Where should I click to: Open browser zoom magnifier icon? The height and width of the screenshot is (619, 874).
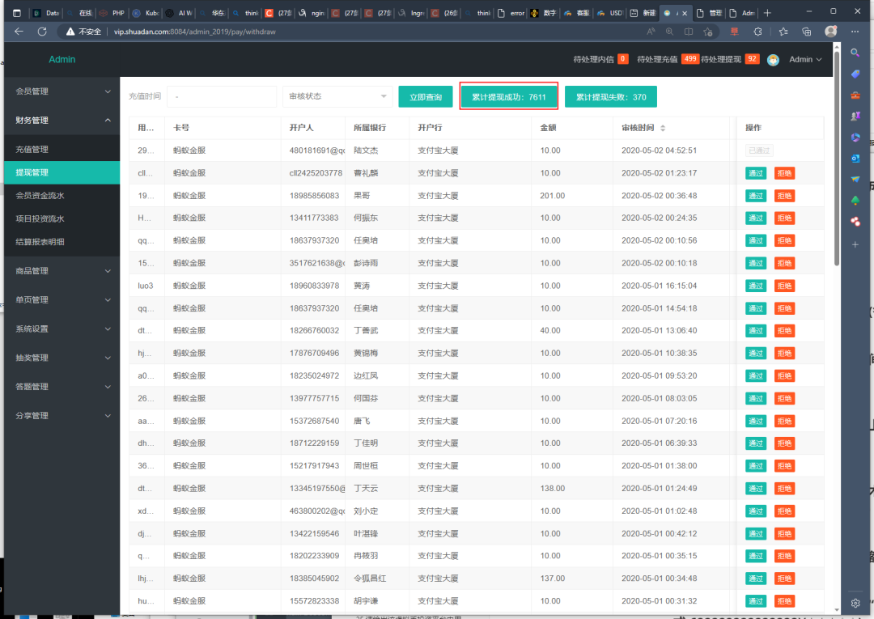click(x=669, y=32)
